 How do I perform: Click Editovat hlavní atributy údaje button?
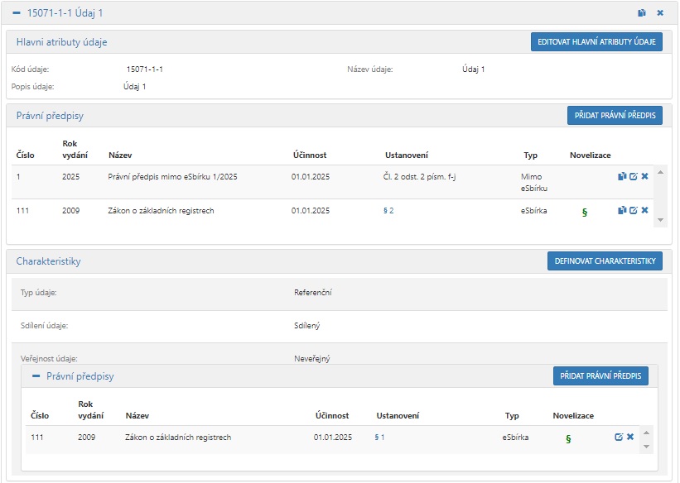(x=596, y=42)
